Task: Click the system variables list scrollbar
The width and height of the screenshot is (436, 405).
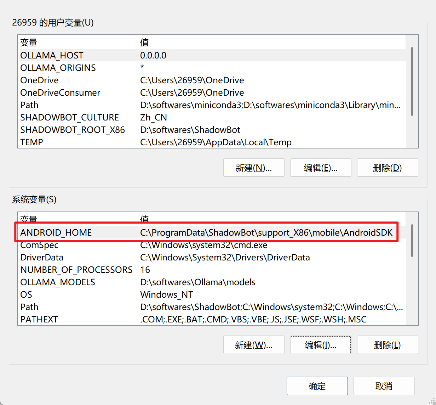Action: click(412, 240)
